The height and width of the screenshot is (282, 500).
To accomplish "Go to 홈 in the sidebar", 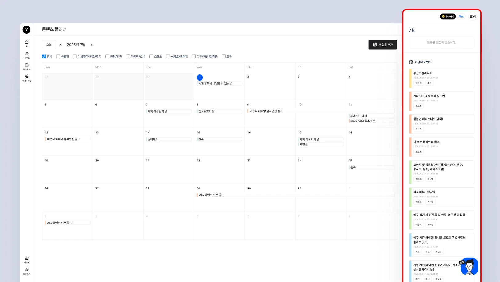I will pyautogui.click(x=26, y=43).
